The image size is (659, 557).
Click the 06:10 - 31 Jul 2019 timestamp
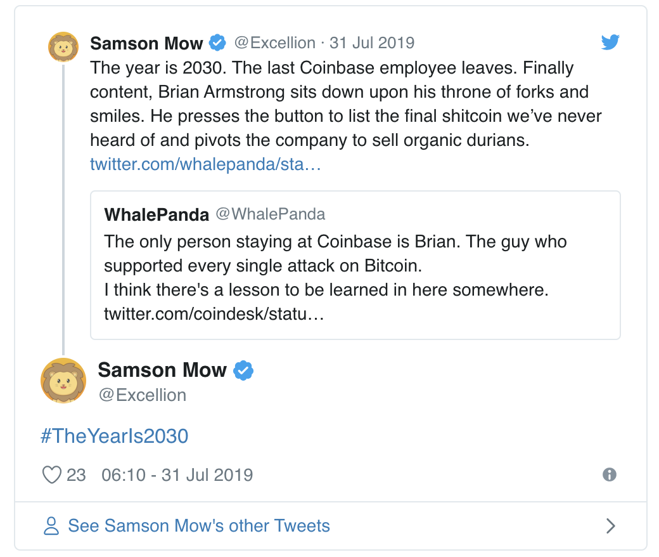pyautogui.click(x=177, y=475)
